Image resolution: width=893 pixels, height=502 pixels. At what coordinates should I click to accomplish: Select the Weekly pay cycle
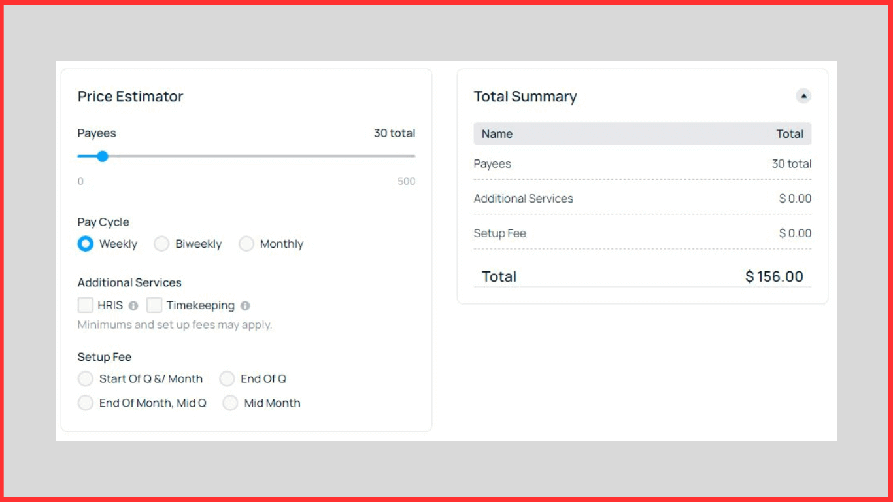[x=86, y=244]
